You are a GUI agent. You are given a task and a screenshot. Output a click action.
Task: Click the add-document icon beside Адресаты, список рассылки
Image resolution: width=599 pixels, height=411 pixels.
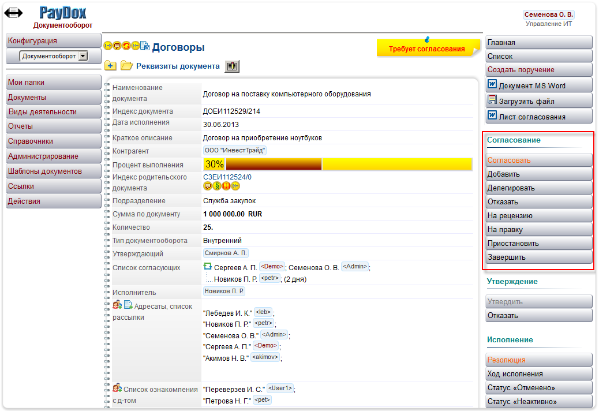(128, 305)
